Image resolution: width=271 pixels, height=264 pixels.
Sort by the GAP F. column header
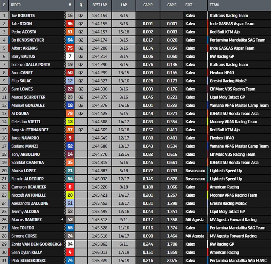[172, 5]
